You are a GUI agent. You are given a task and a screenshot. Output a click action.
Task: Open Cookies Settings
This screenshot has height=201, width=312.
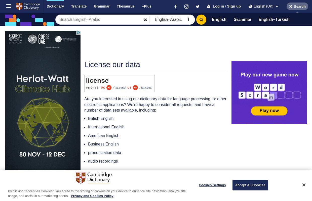[x=212, y=185]
